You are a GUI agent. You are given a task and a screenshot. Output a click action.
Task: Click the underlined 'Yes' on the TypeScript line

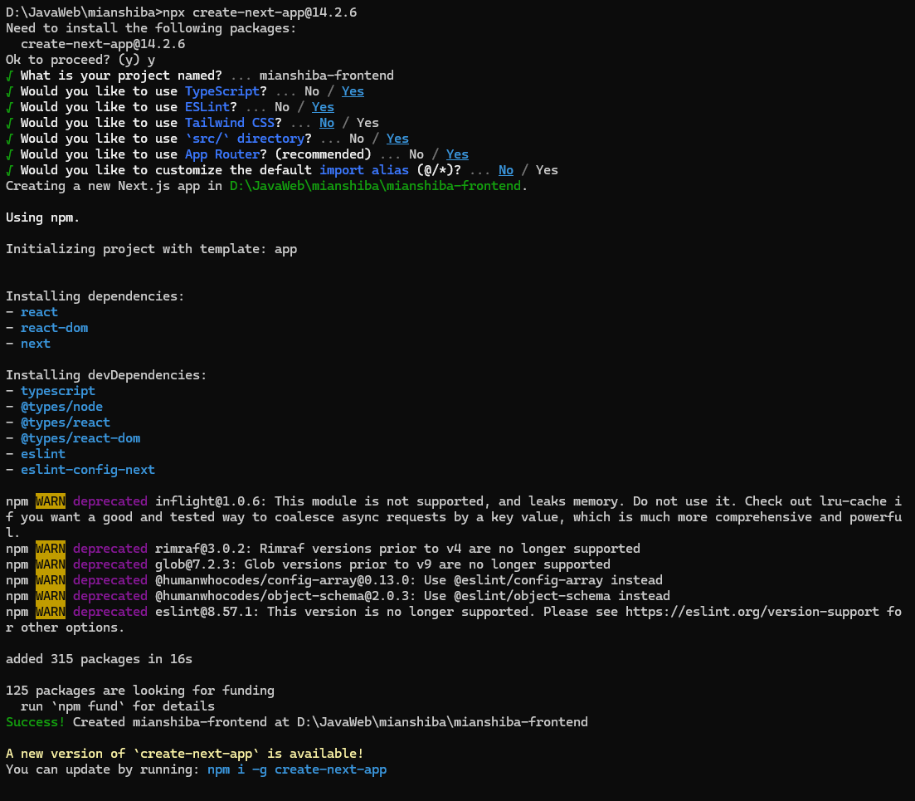353,91
